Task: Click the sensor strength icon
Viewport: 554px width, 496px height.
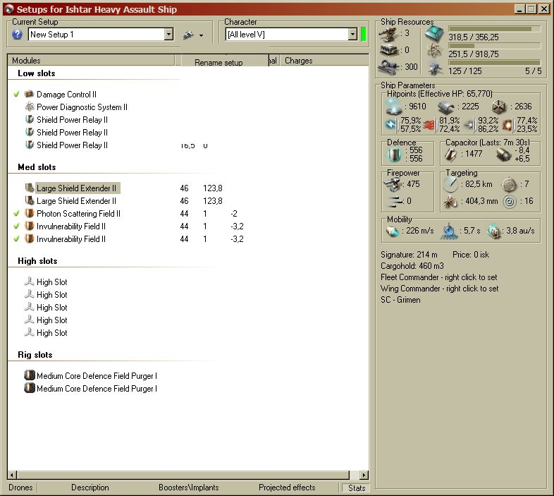Action: point(509,201)
